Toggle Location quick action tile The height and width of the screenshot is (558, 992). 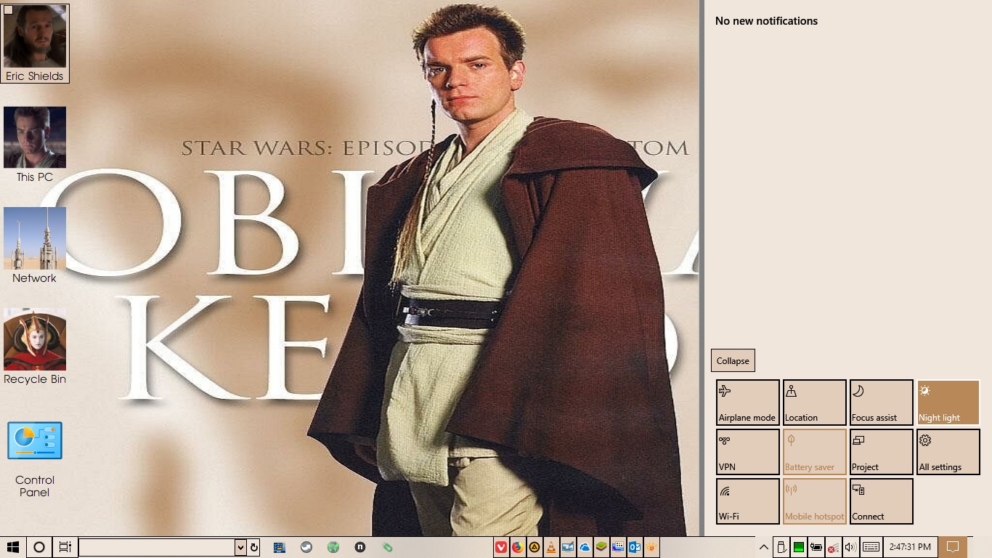(815, 402)
